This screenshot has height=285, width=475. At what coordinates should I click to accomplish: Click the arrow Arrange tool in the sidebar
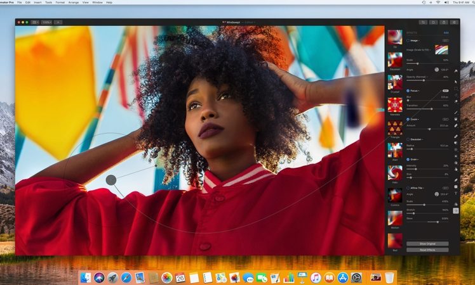pyautogui.click(x=456, y=81)
